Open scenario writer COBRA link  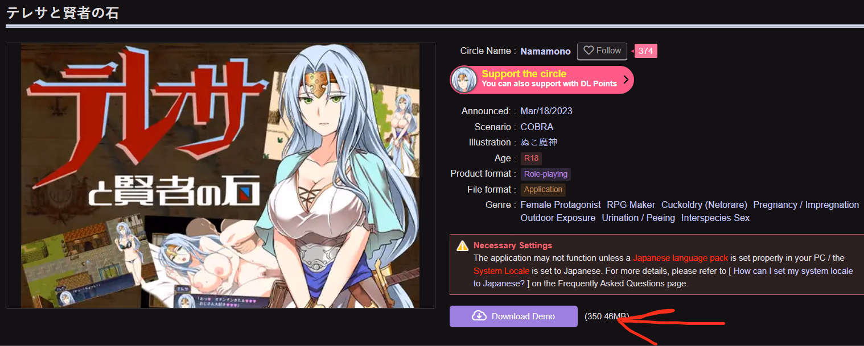tap(537, 127)
